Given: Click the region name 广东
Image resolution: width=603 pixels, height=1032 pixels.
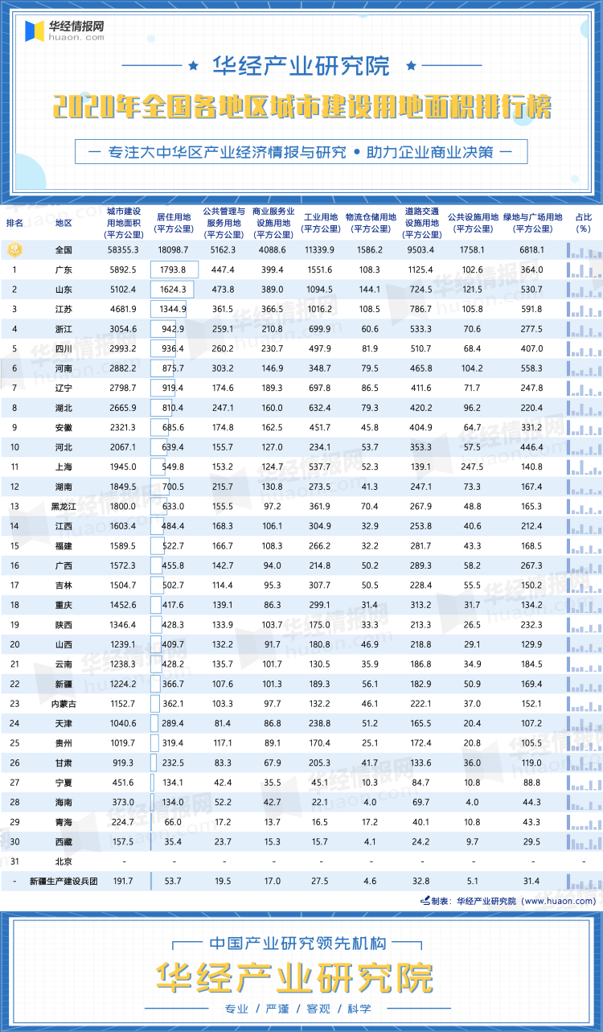Looking at the screenshot, I should (x=64, y=269).
